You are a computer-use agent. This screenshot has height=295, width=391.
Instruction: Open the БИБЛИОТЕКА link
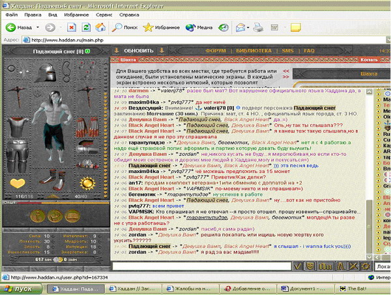tap(253, 51)
